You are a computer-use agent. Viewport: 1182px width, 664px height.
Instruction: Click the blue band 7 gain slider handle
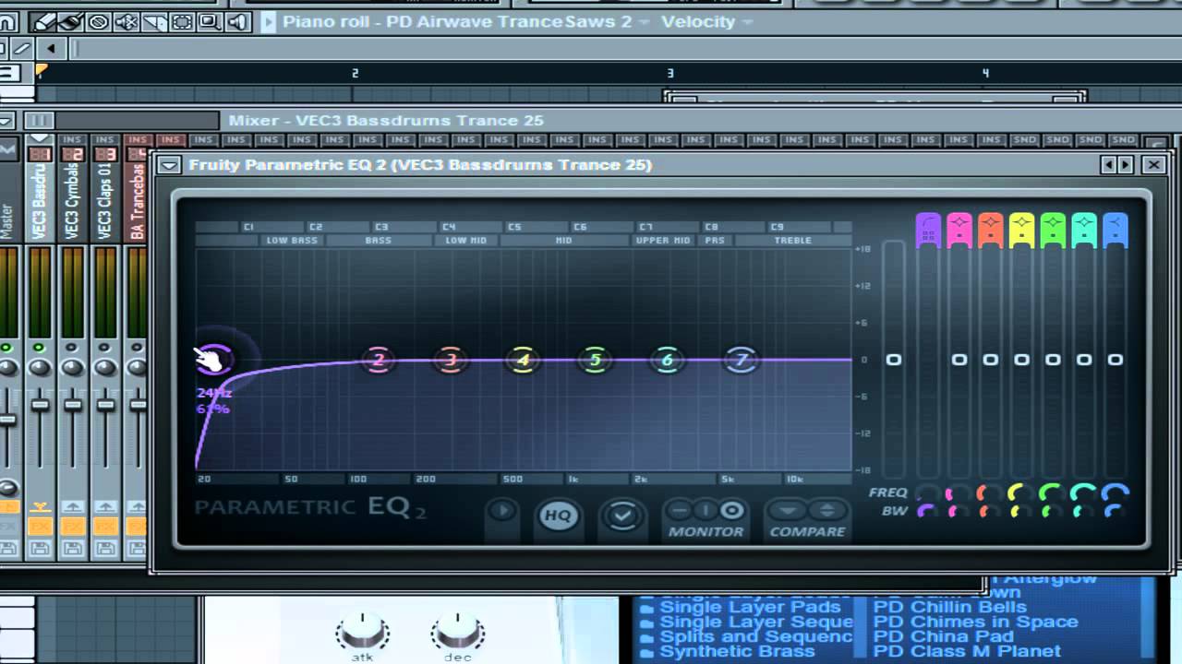tap(1116, 360)
